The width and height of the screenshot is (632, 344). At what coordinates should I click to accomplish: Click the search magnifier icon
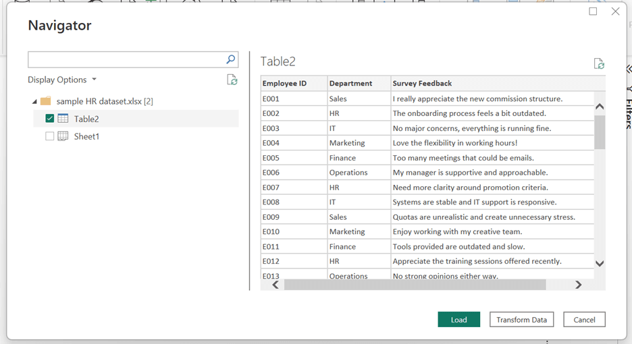pos(230,59)
